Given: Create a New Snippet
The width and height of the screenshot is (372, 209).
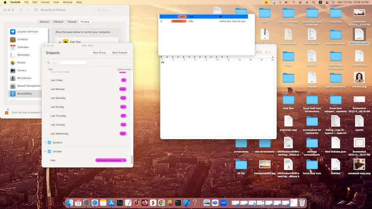Looking at the screenshot, I should pyautogui.click(x=120, y=52).
